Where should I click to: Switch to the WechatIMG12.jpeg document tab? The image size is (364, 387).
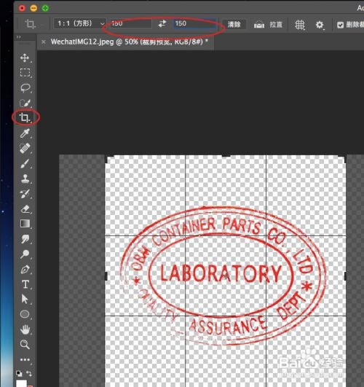pyautogui.click(x=130, y=42)
